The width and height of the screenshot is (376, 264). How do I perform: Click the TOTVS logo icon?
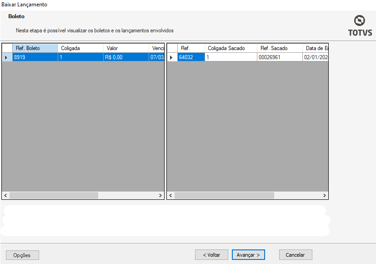click(360, 21)
